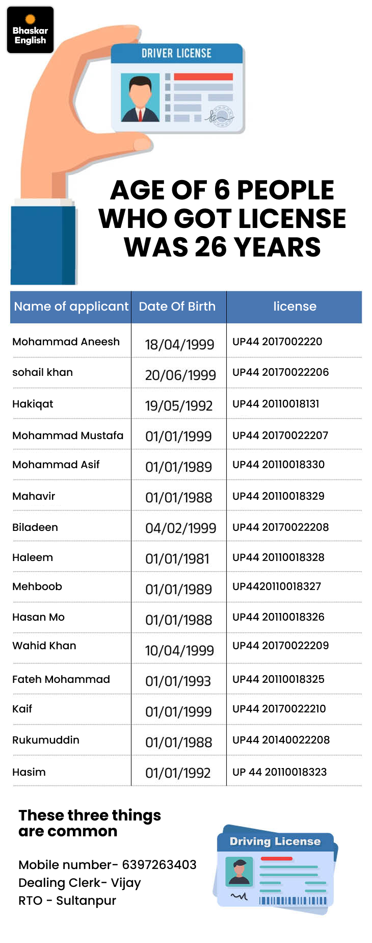372x943 pixels.
Task: Click the signature stamp on the top license card
Action: pyautogui.click(x=220, y=117)
